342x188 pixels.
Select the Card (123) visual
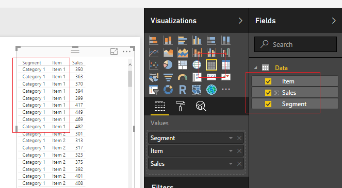click(211, 77)
